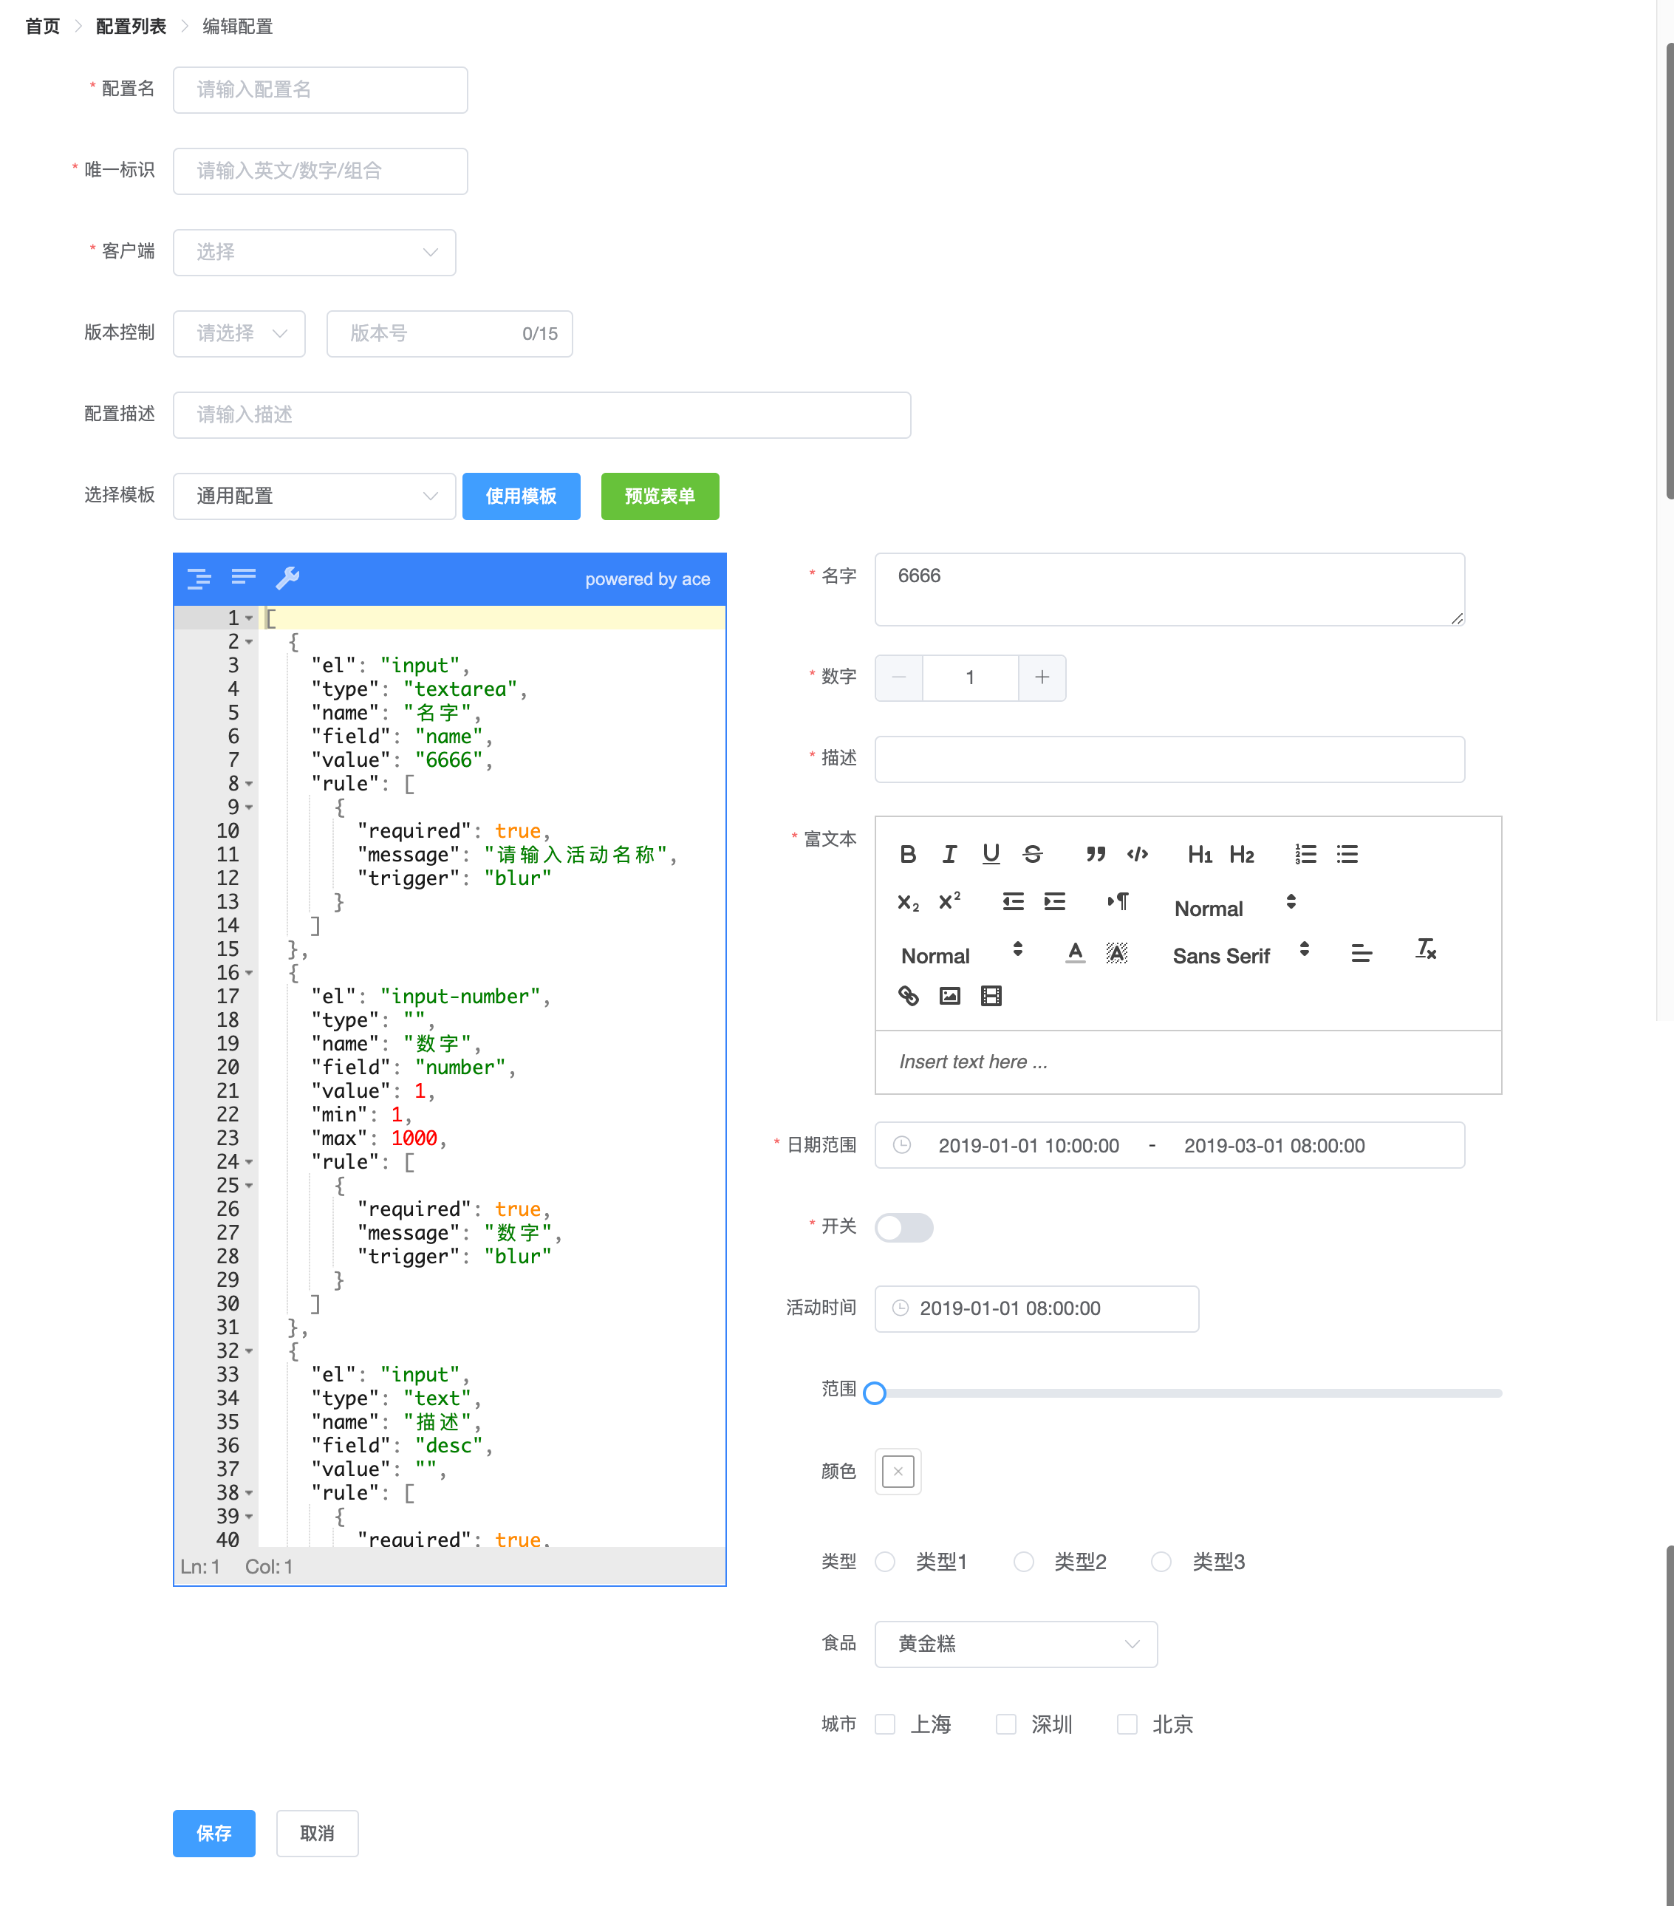Check the 上海 city checkbox

pos(884,1724)
